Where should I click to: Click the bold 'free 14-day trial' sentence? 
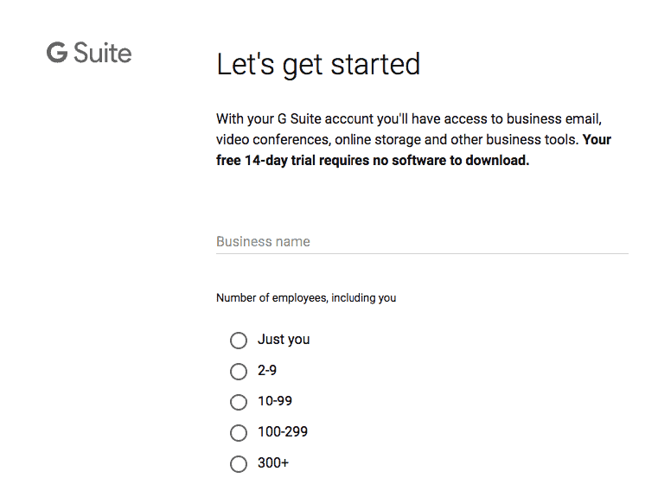(x=373, y=160)
